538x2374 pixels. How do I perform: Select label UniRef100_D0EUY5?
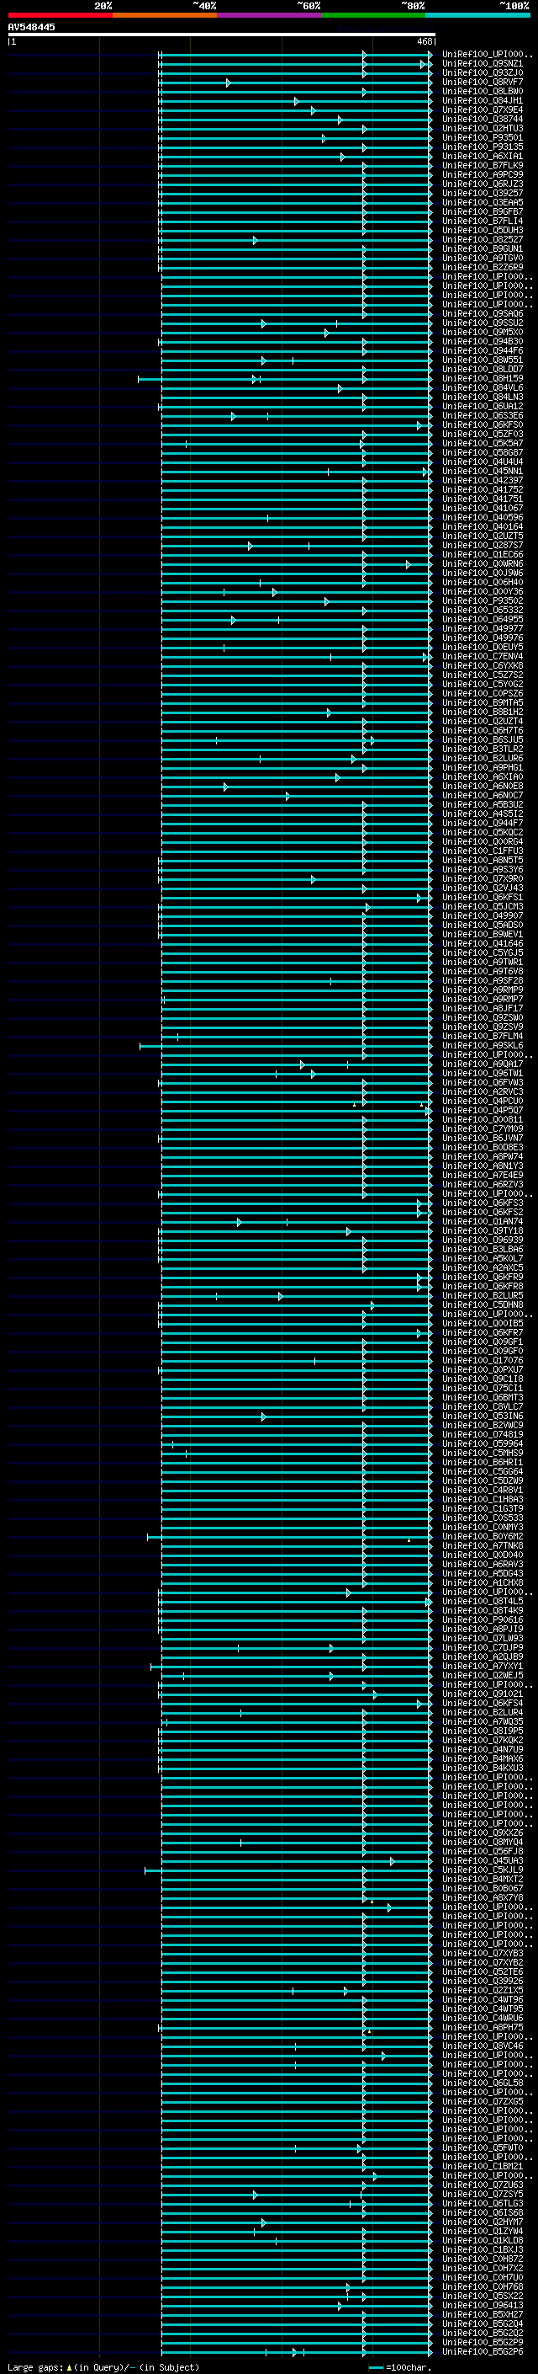(483, 647)
